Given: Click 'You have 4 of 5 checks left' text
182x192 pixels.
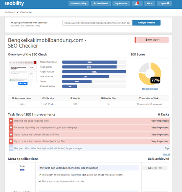Looking at the screenshot, I should point(25,26).
